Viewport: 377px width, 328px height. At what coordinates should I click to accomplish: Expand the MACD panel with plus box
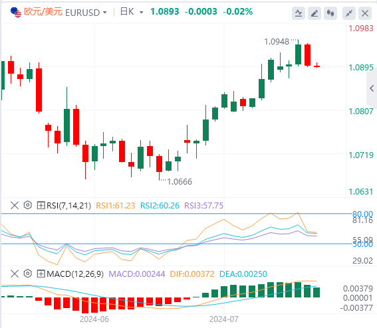tap(41, 274)
